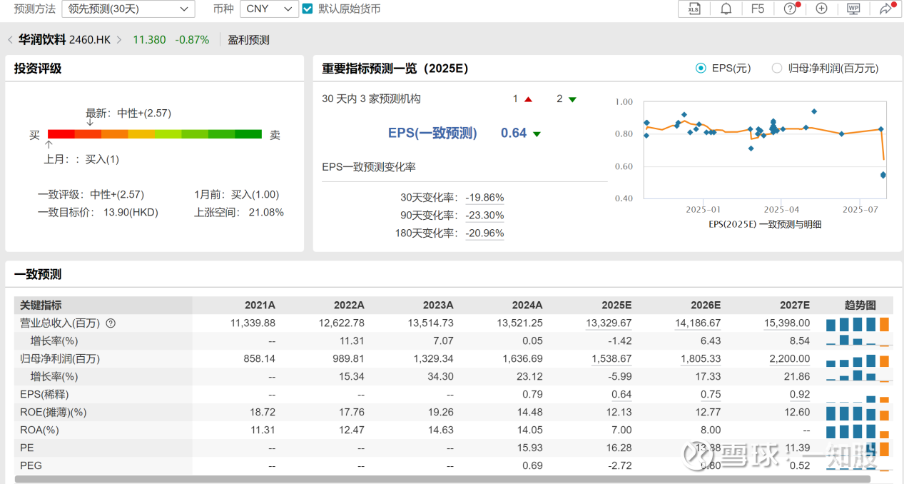Viewport: 904px width, 484px height.
Task: Open the help icon beside 营业总收入(百万)
Action: point(111,323)
